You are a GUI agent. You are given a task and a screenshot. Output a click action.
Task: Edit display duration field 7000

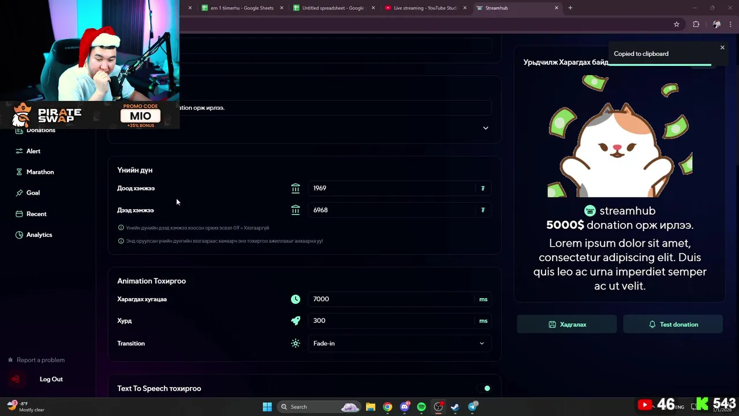click(x=399, y=299)
